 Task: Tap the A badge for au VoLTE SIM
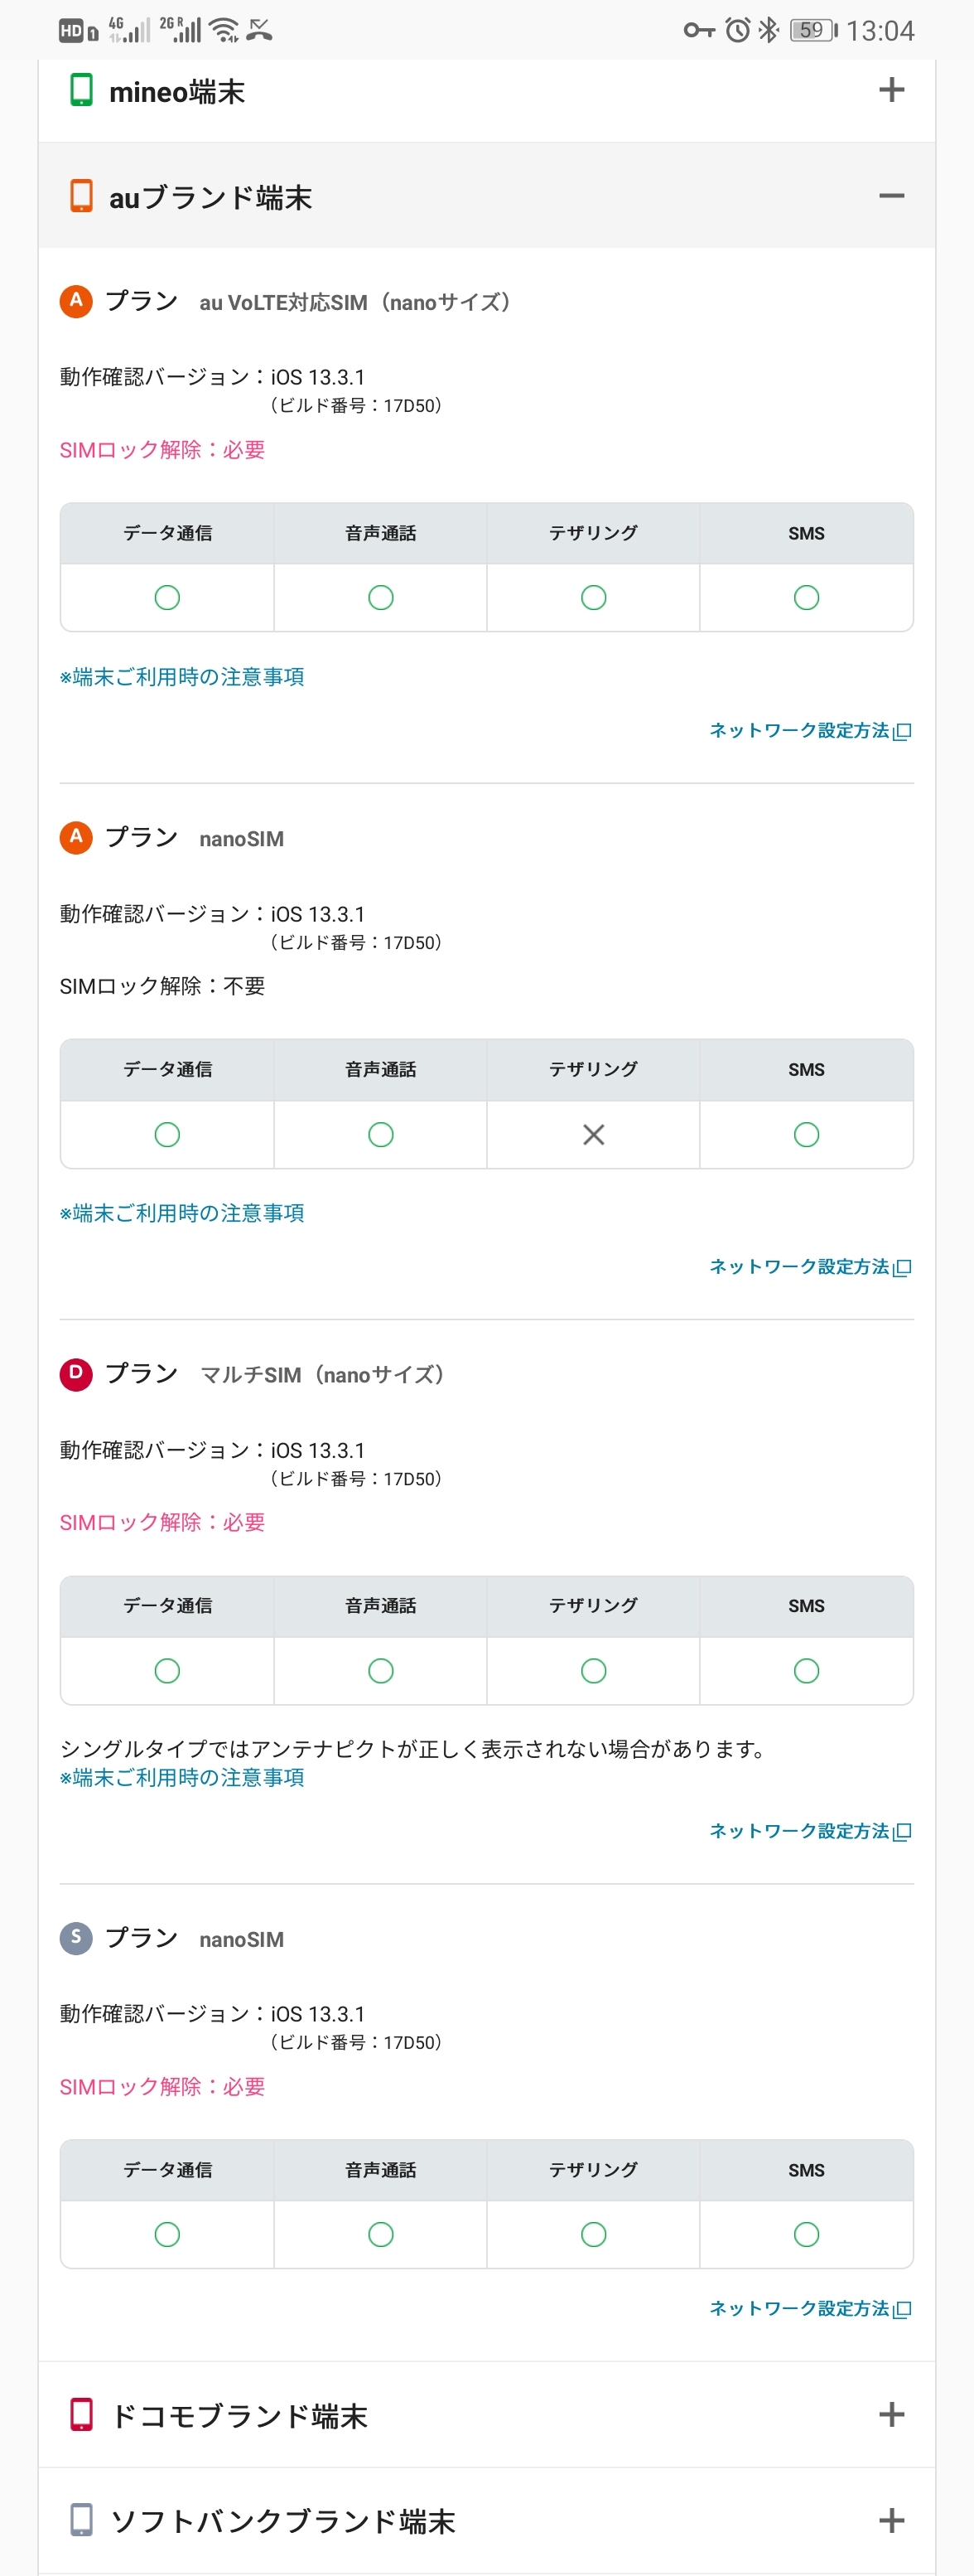(x=76, y=301)
